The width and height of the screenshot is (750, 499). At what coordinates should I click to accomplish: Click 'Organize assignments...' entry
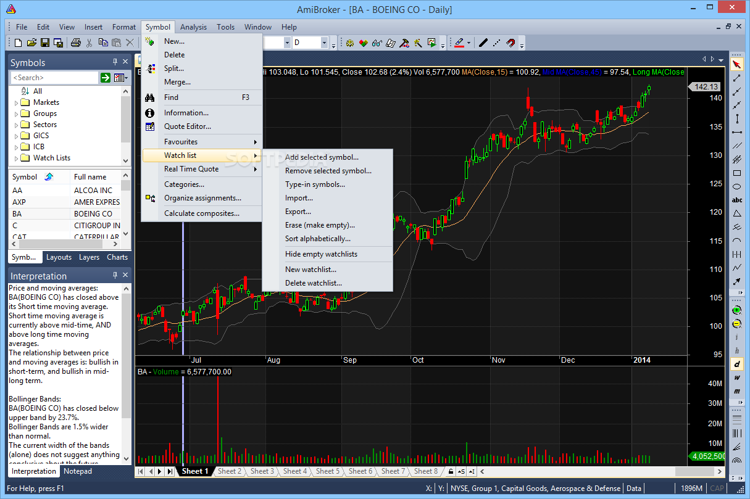click(202, 198)
